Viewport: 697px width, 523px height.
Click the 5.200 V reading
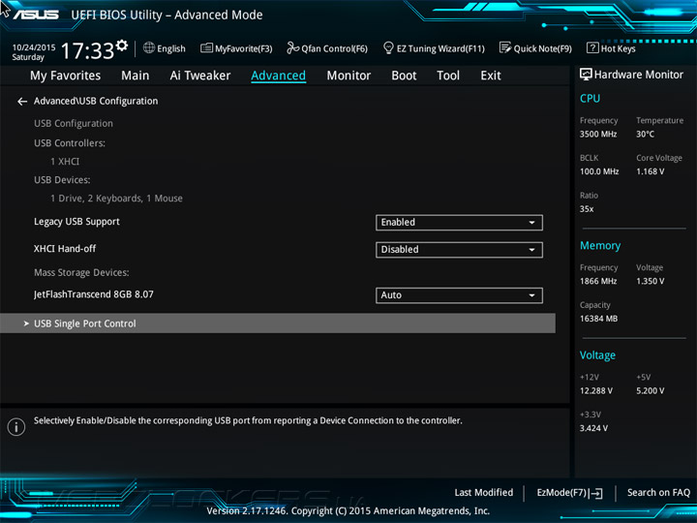coord(650,390)
